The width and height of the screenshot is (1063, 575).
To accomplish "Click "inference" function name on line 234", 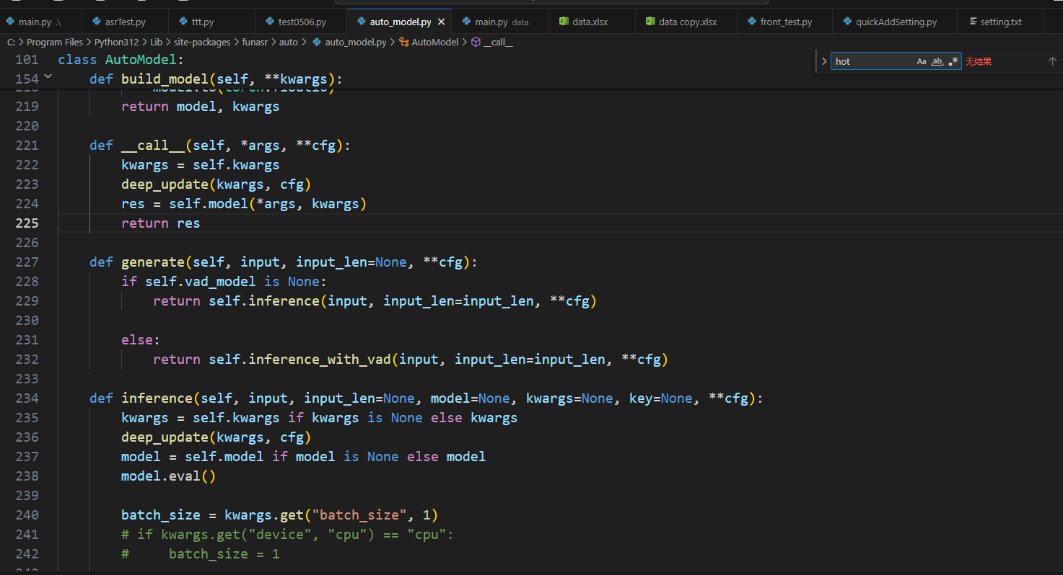I will click(x=157, y=398).
